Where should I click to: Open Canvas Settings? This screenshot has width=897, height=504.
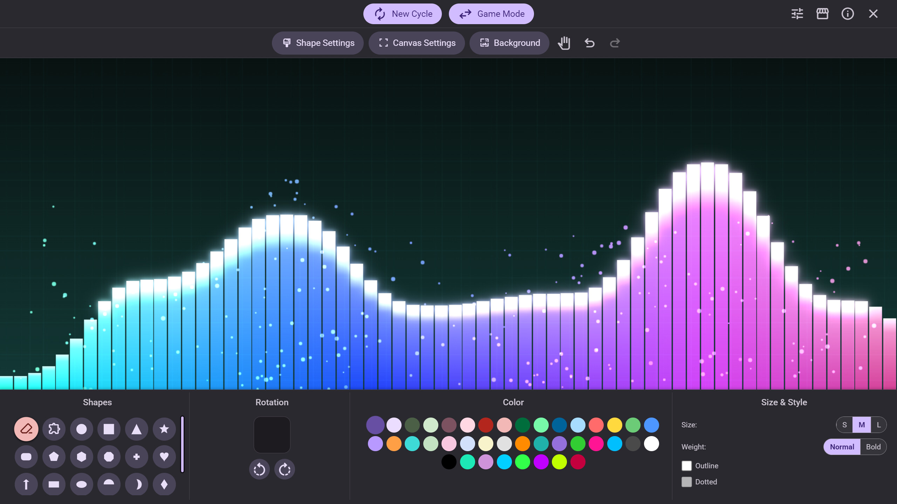(417, 43)
